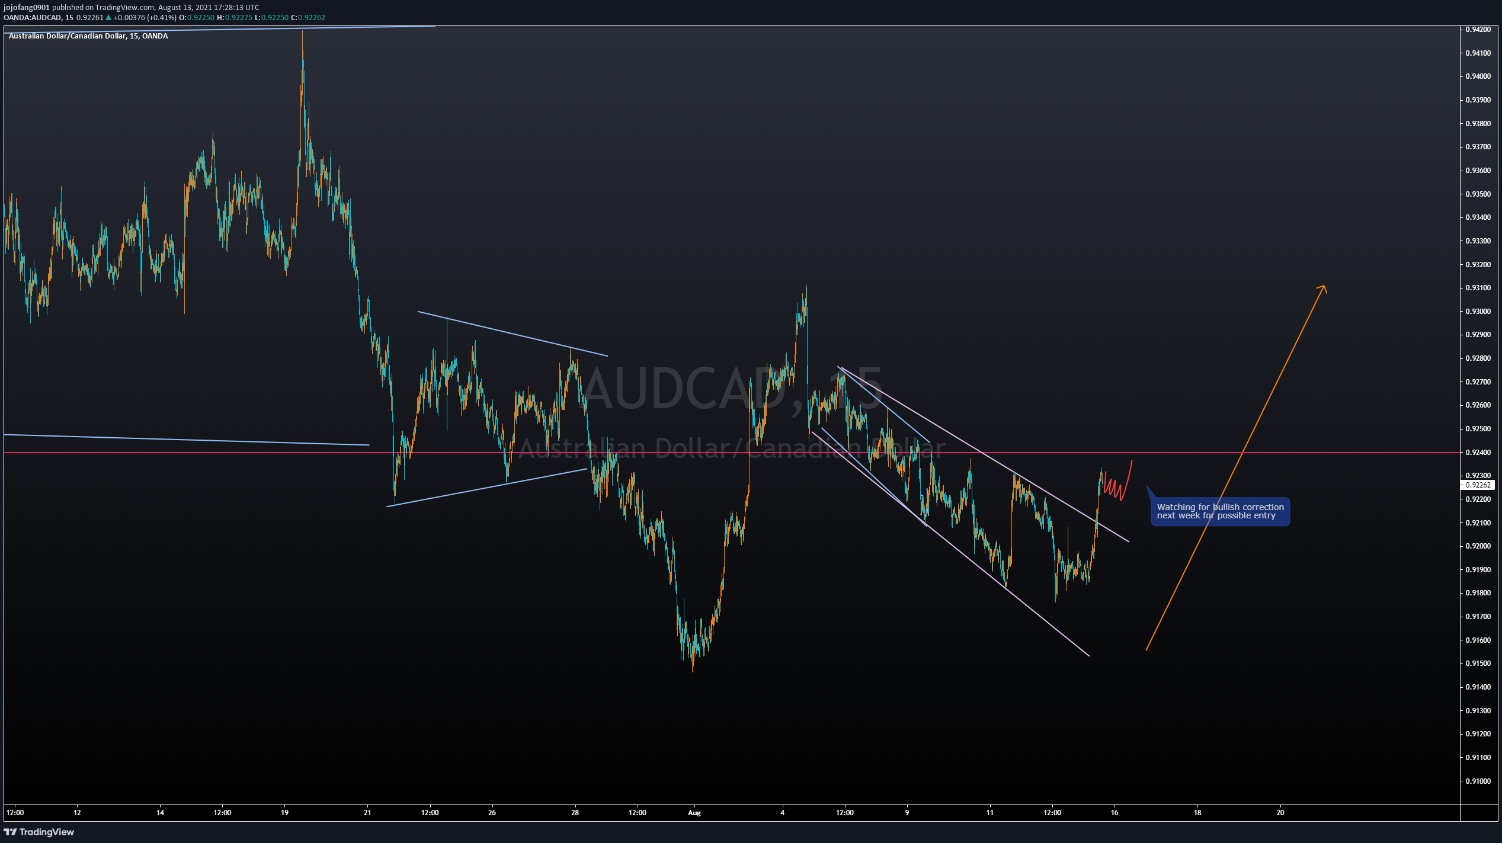Select the OANDA:AUDCAD, 15 symbol text
The image size is (1502, 843).
coord(39,18)
